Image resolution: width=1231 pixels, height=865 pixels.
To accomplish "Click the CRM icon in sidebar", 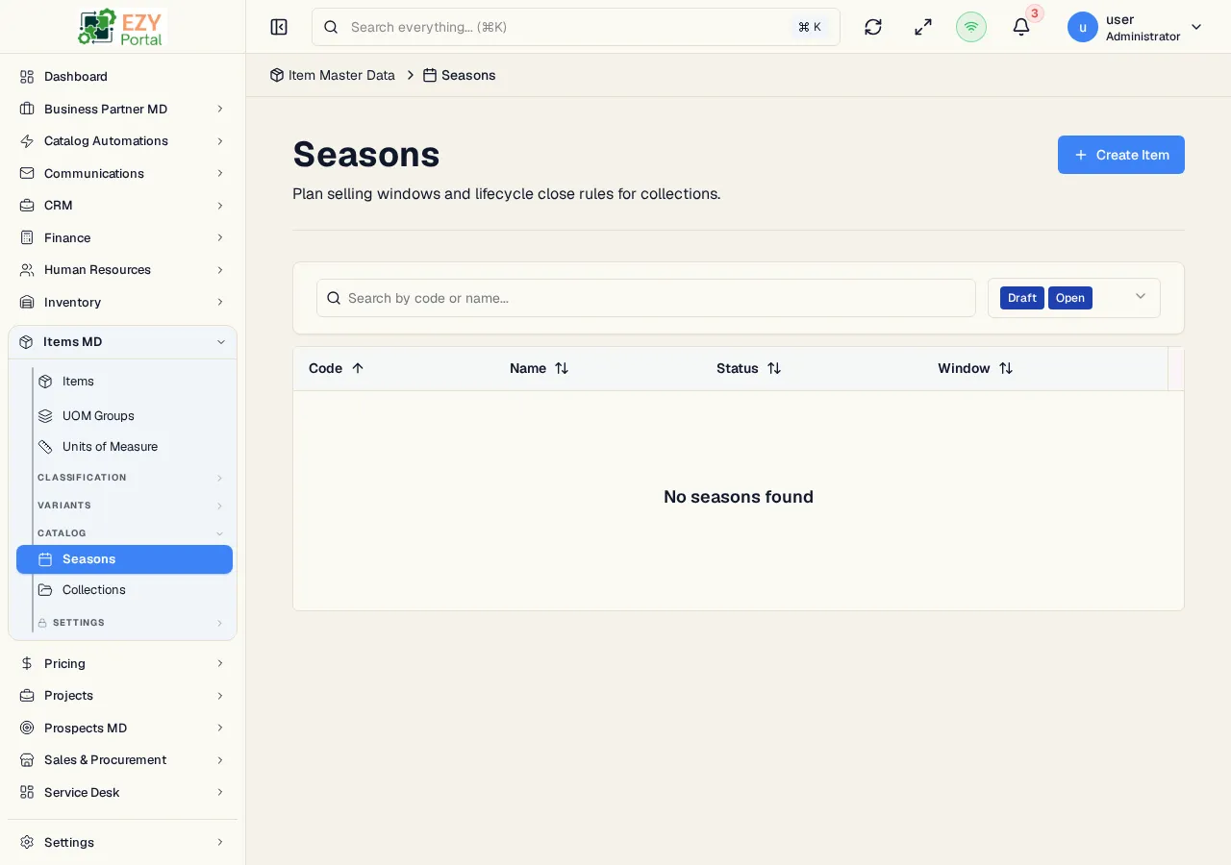I will pos(27,206).
